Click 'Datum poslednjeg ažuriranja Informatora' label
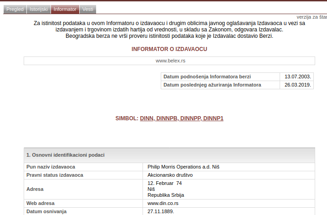This screenshot has height=215, width=327. (212, 85)
